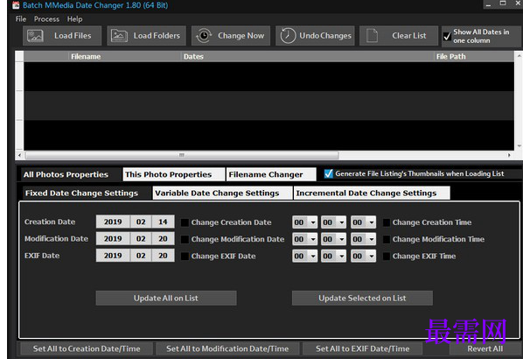
Task: Open Modification Time seconds dropdown
Action: pos(363,239)
